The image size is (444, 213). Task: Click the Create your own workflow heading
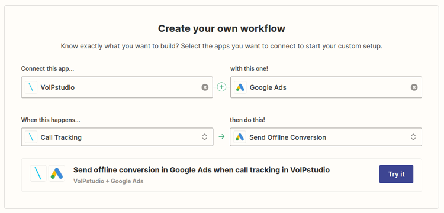click(x=221, y=29)
